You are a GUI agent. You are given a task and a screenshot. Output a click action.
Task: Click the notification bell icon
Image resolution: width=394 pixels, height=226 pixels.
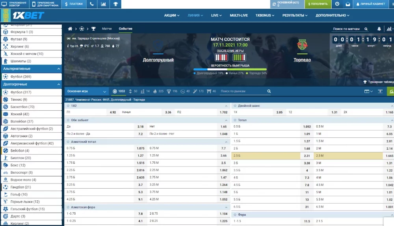[x=379, y=29]
